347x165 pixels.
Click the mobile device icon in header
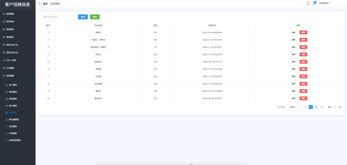point(308,3)
